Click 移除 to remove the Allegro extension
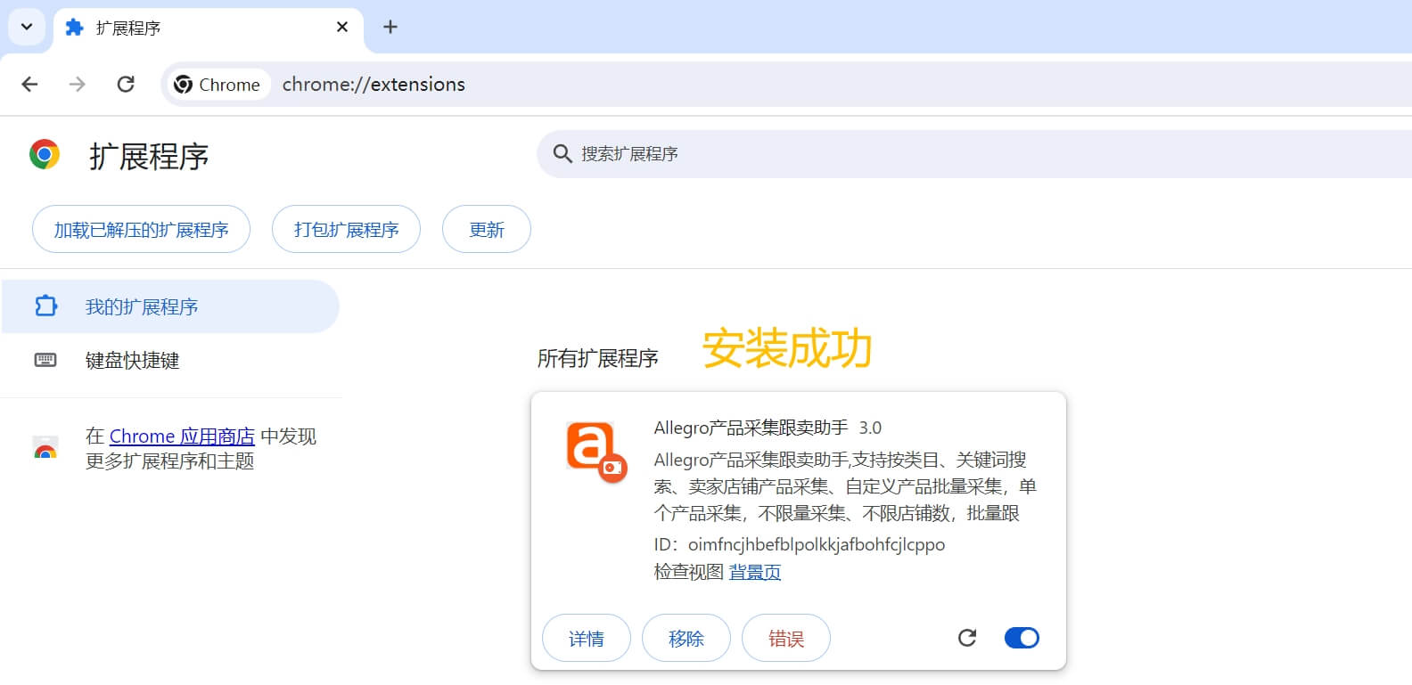 (686, 638)
